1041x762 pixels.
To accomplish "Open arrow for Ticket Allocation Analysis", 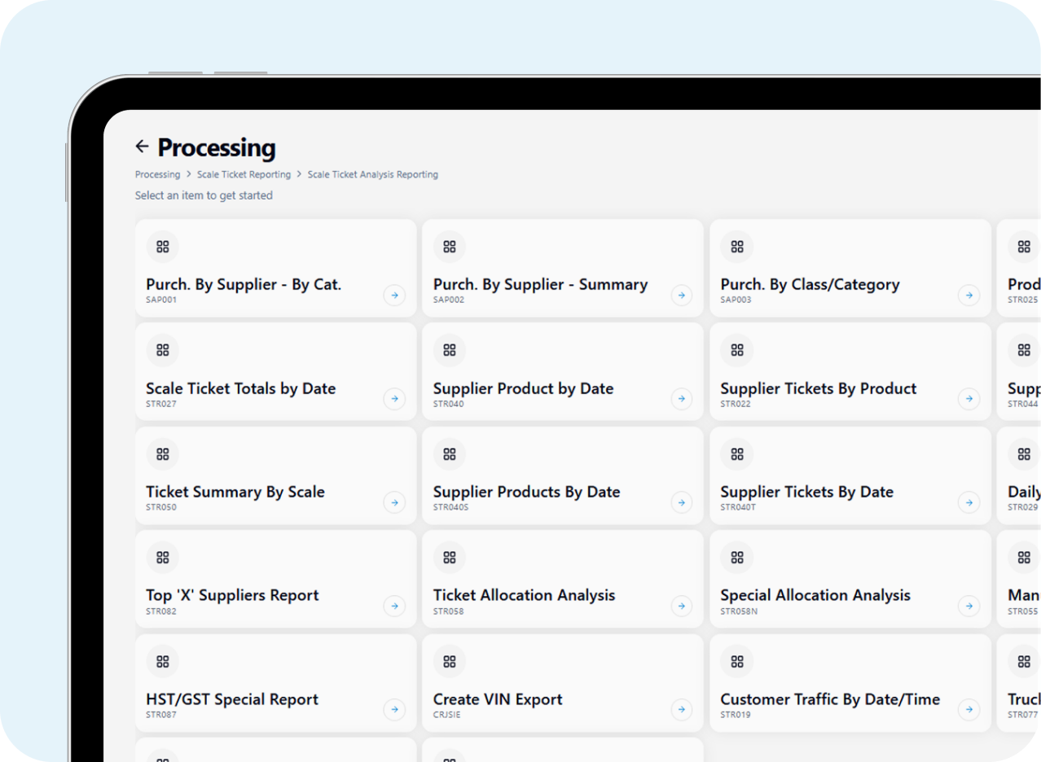I will click(x=682, y=606).
